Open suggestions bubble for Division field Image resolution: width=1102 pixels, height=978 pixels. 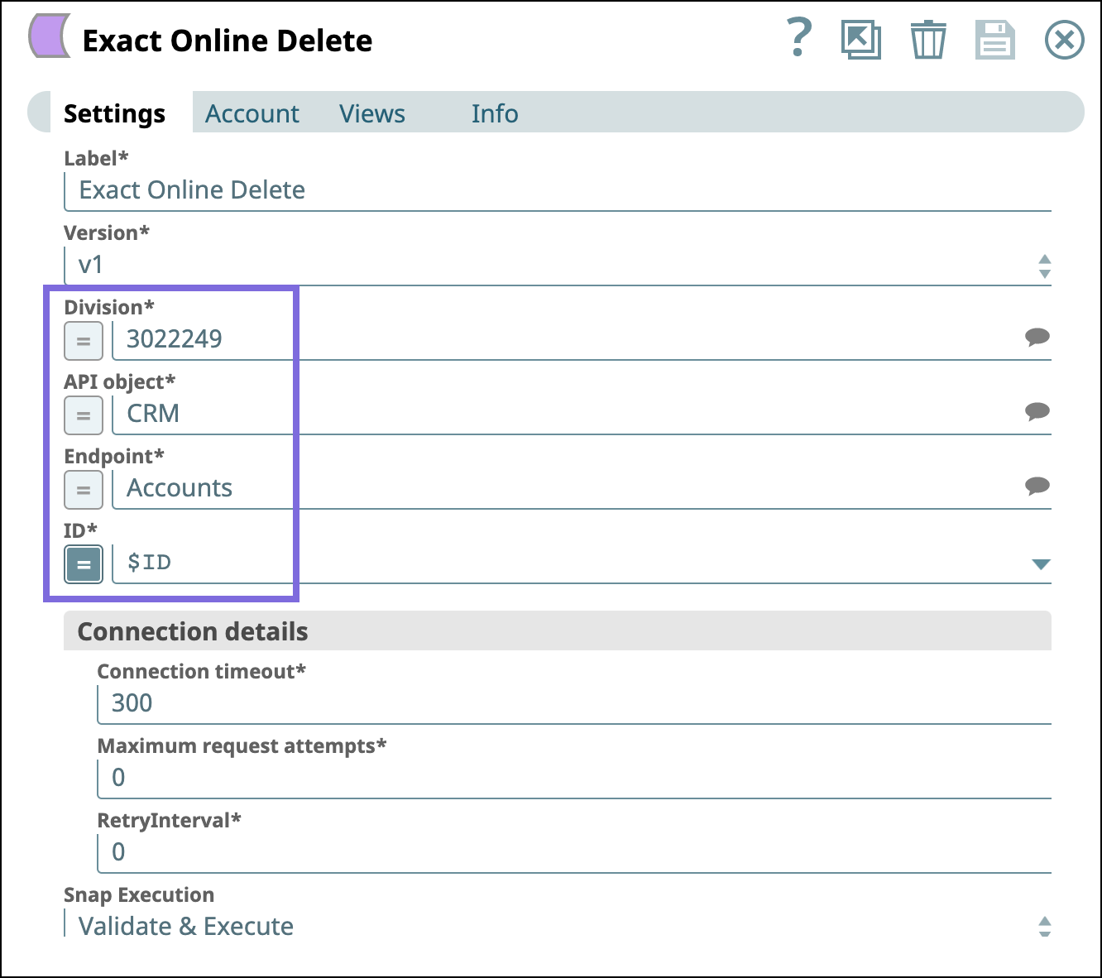coord(1037,337)
